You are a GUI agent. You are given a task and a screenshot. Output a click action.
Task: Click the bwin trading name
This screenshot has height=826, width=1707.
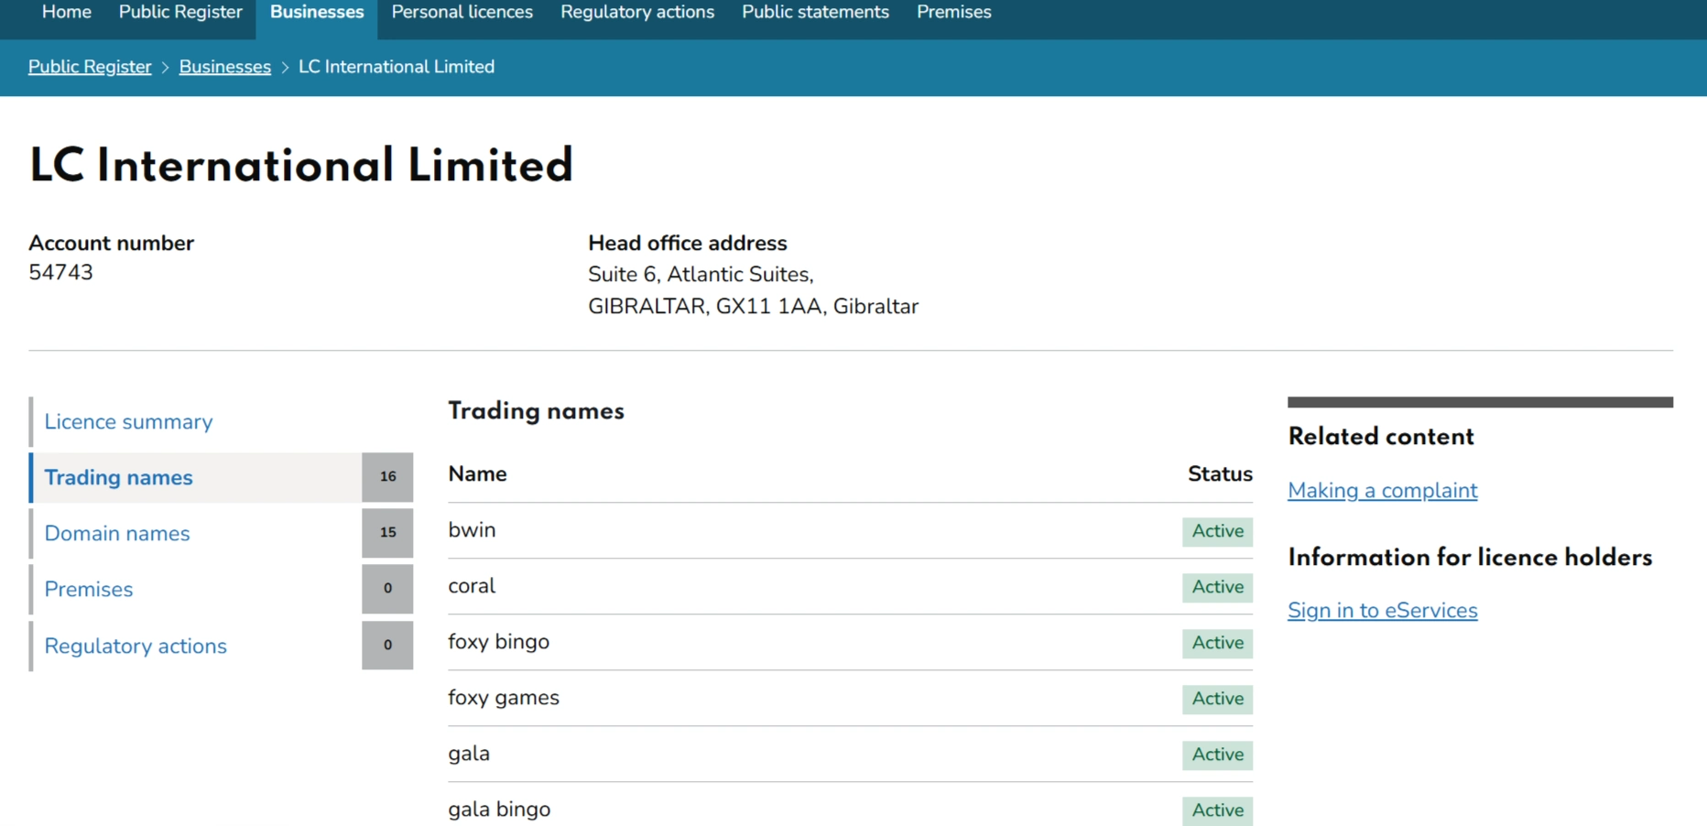pyautogui.click(x=472, y=530)
